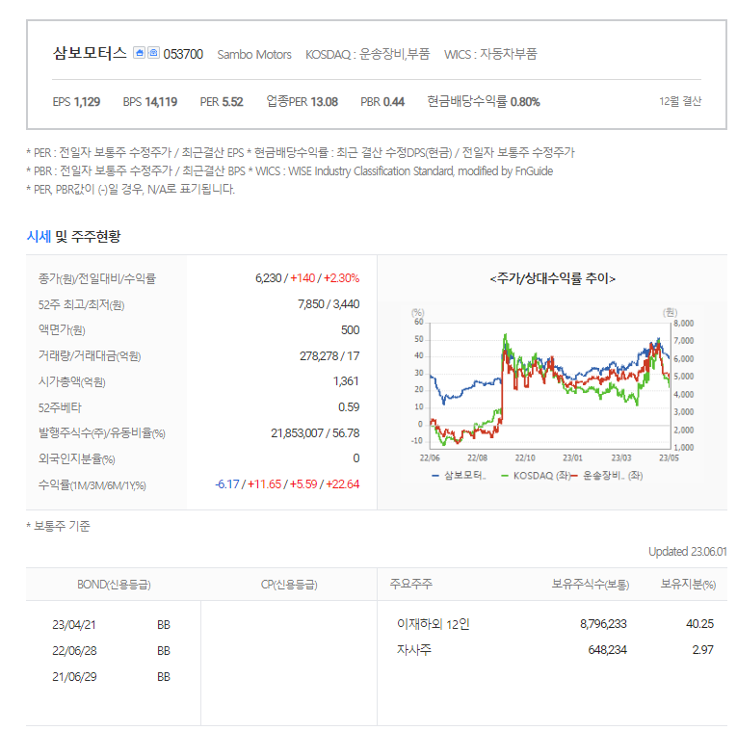This screenshot has height=731, width=737.
Task: Select the 8,796,233 shares value
Action: (603, 624)
